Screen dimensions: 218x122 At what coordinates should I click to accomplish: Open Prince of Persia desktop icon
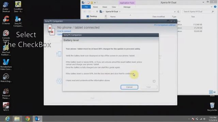[x=6, y=94]
